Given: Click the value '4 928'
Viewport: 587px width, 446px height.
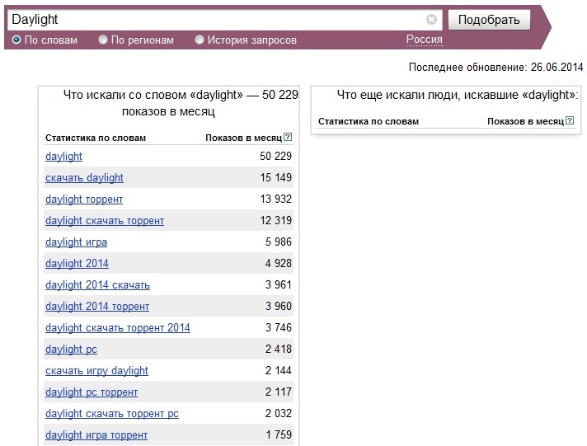Looking at the screenshot, I should point(279,263).
